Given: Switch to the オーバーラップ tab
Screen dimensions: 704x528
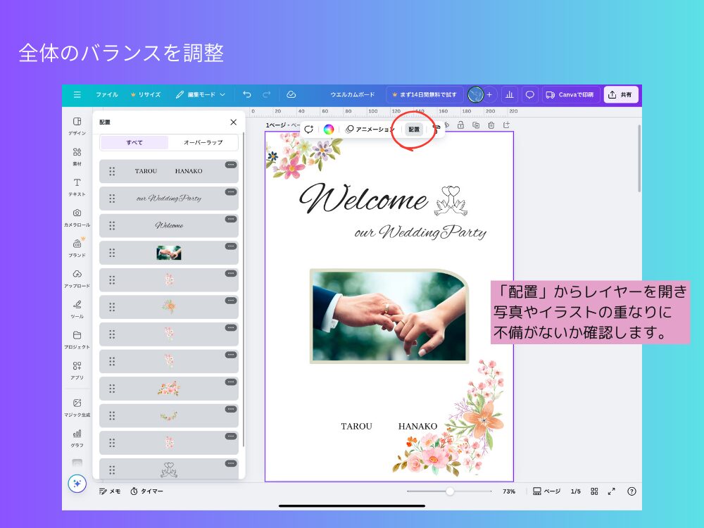Looking at the screenshot, I should tap(203, 143).
